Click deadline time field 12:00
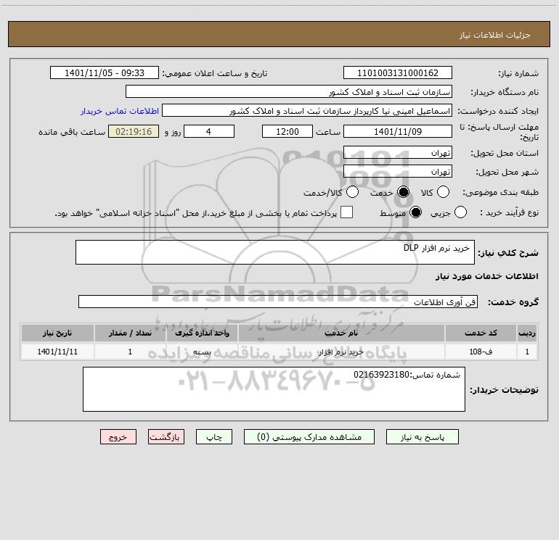 pyautogui.click(x=287, y=131)
